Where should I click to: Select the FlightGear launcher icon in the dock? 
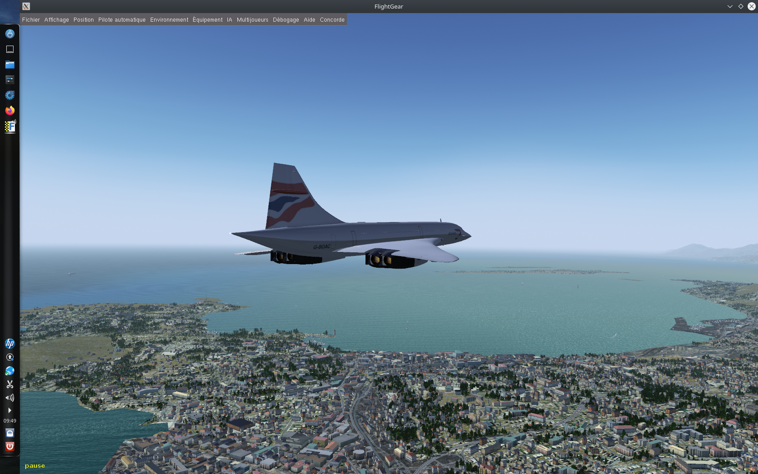[10, 126]
